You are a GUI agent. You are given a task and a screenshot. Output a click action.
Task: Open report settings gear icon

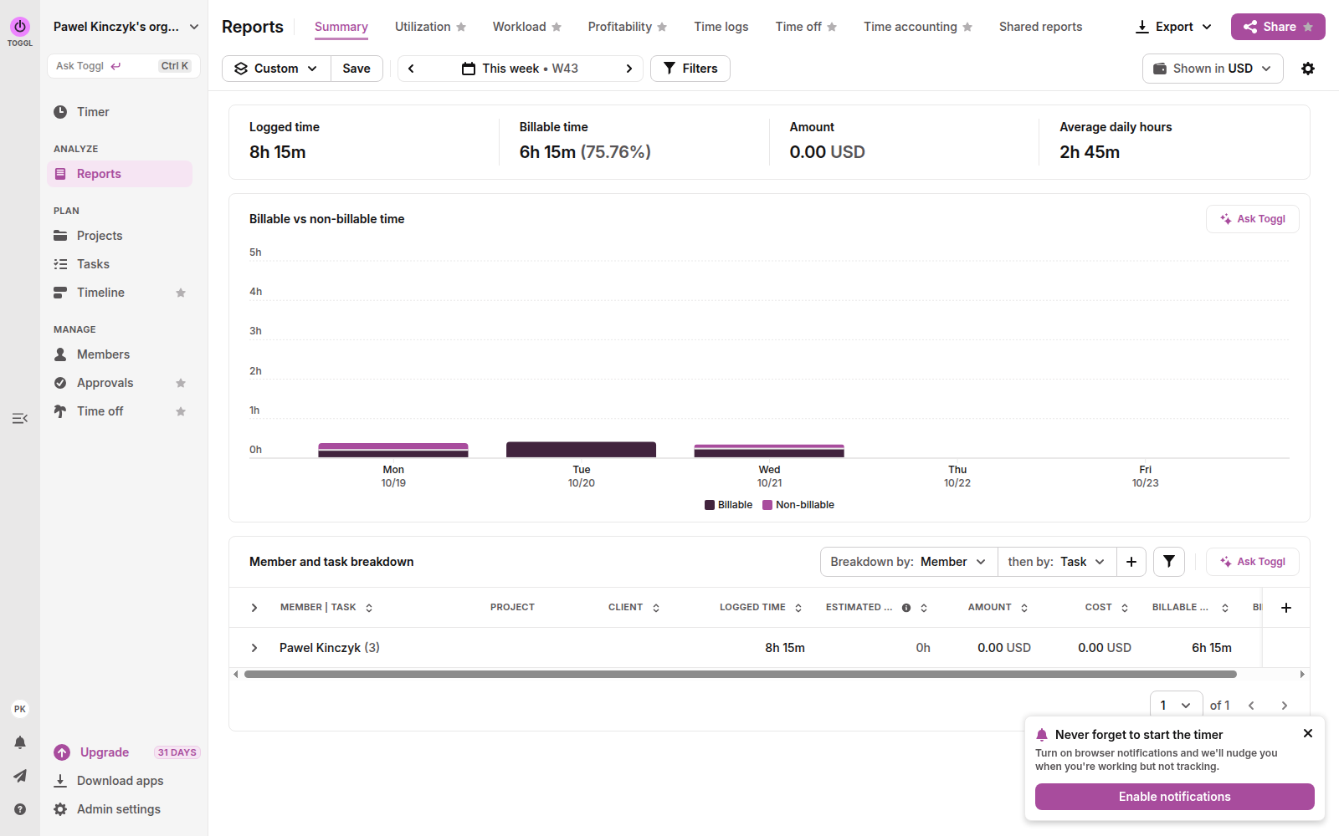coord(1308,69)
